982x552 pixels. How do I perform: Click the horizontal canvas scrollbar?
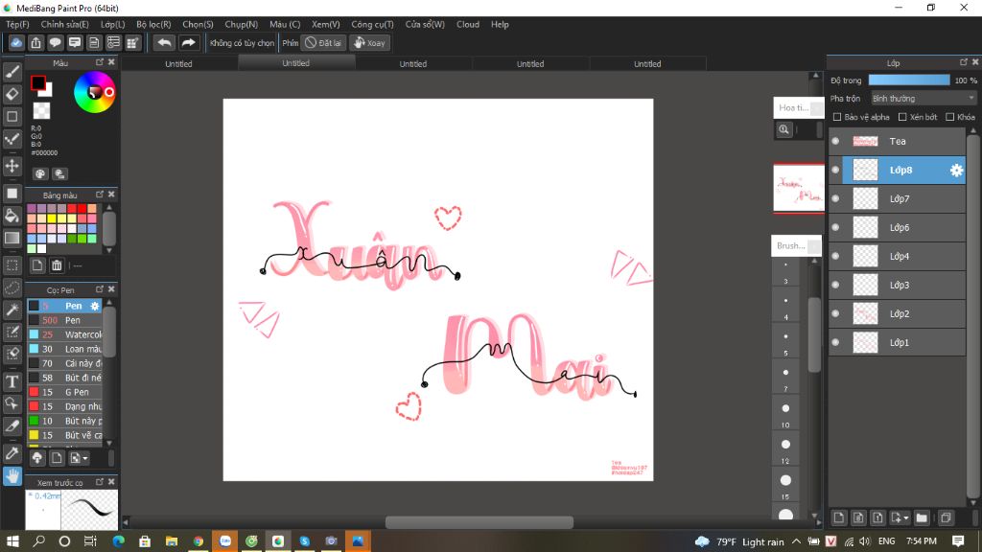(x=479, y=522)
